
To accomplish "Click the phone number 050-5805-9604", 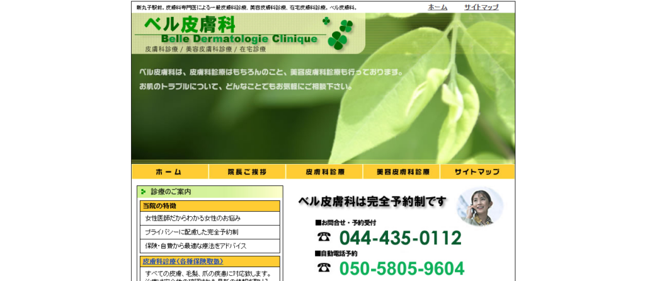I will [x=401, y=268].
